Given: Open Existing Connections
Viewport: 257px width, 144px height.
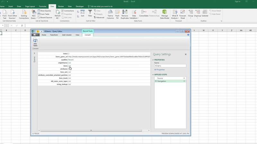Looking at the screenshot, I should (24, 14).
